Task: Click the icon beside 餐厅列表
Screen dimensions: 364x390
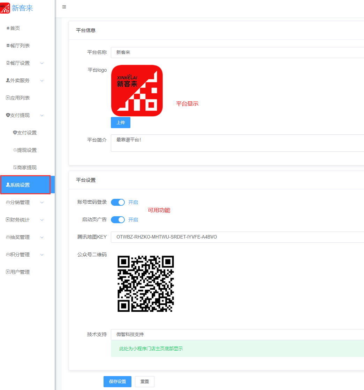Action: [8, 46]
